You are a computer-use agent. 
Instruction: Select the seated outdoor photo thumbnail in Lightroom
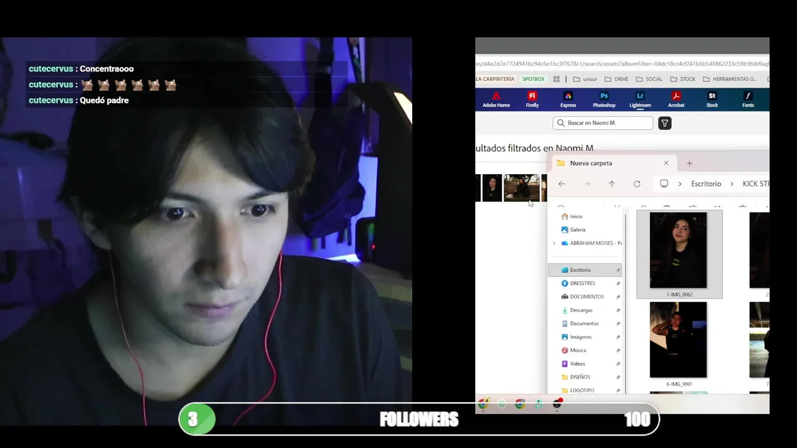[x=522, y=188]
